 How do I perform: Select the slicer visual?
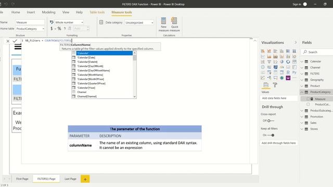point(269,73)
